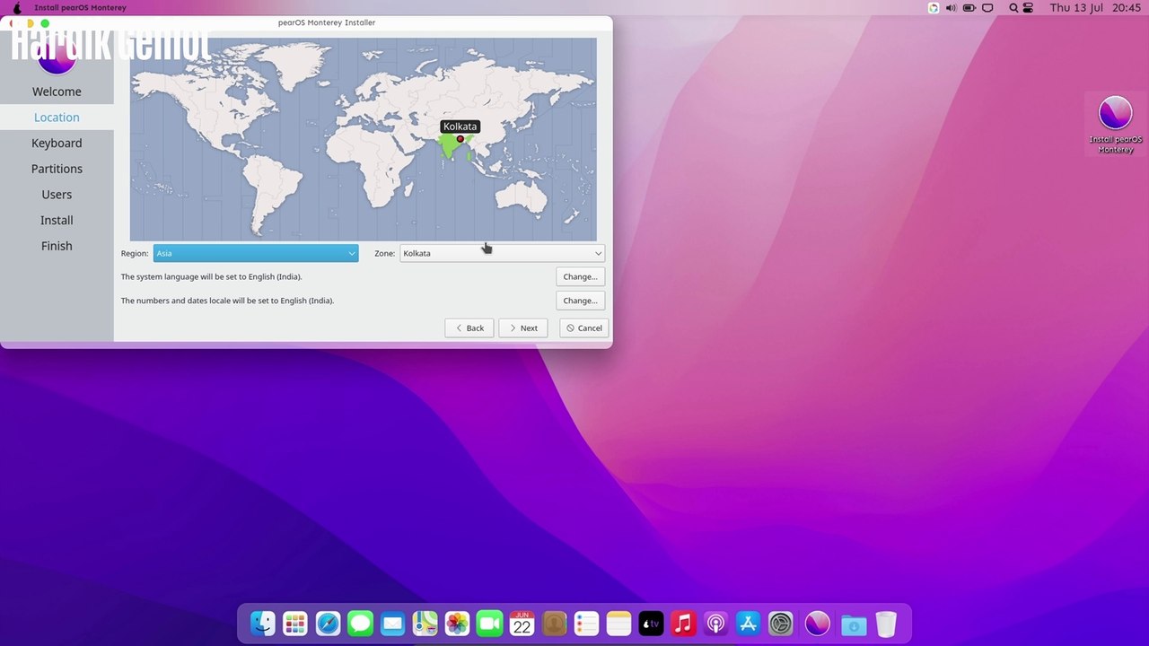
Task: Open the Music app in the dock
Action: pos(683,623)
